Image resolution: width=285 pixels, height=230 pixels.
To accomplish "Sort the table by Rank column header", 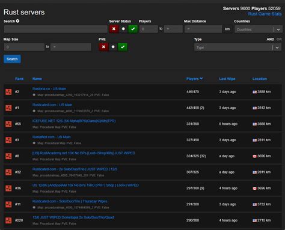I will pos(19,79).
